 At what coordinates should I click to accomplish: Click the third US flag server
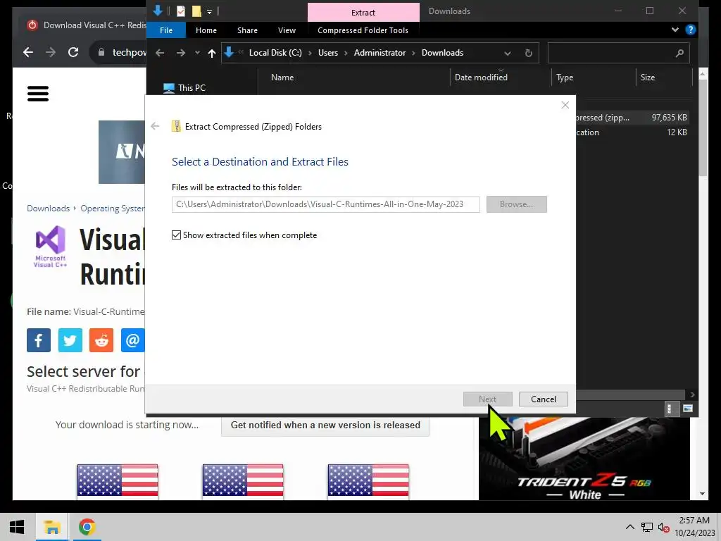(x=368, y=480)
